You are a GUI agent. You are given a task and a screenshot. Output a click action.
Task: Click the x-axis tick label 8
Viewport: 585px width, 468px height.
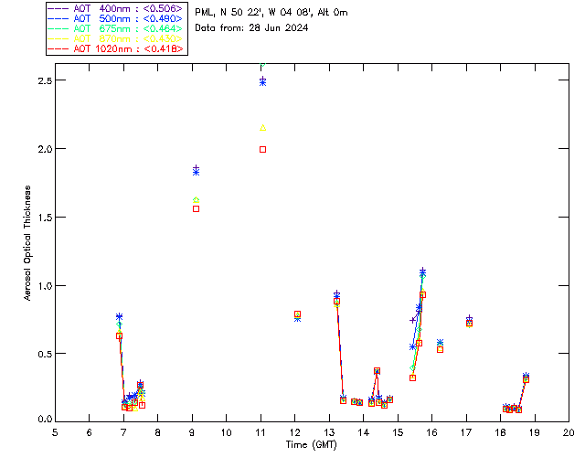tap(158, 432)
